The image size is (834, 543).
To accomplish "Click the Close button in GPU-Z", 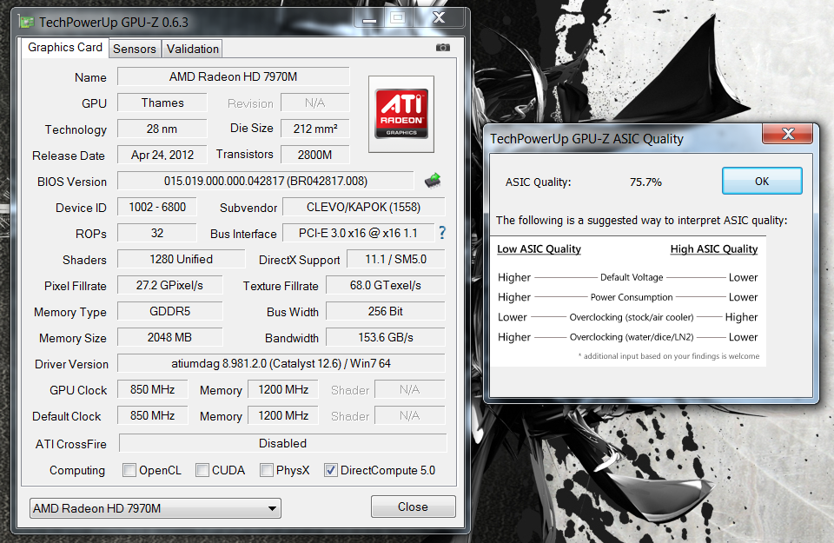I will pyautogui.click(x=414, y=507).
